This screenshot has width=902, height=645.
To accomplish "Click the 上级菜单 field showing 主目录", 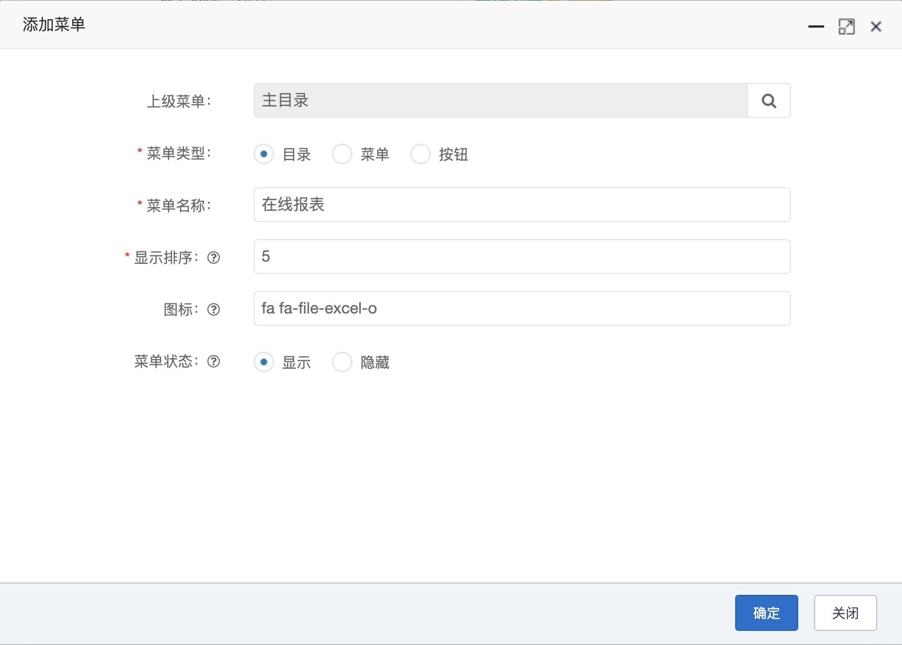I will click(501, 100).
